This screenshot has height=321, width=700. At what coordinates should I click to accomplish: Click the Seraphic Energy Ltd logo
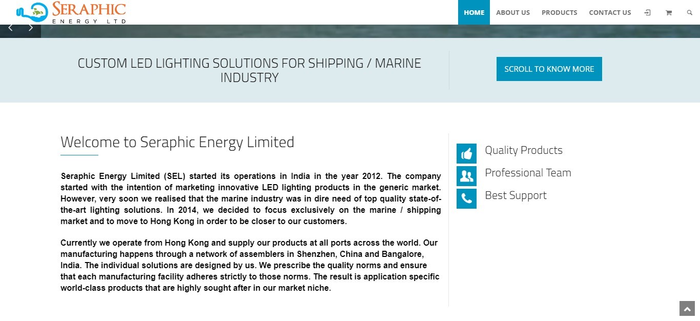[x=71, y=12]
